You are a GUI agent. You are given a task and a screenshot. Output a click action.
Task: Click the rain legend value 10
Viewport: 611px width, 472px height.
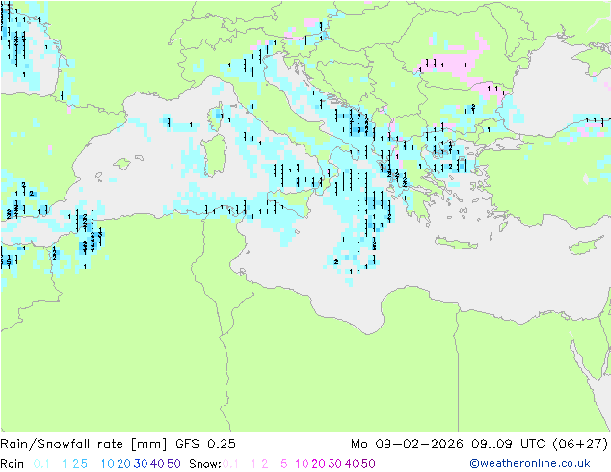point(108,464)
